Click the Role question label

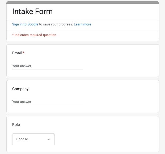(x=16, y=125)
